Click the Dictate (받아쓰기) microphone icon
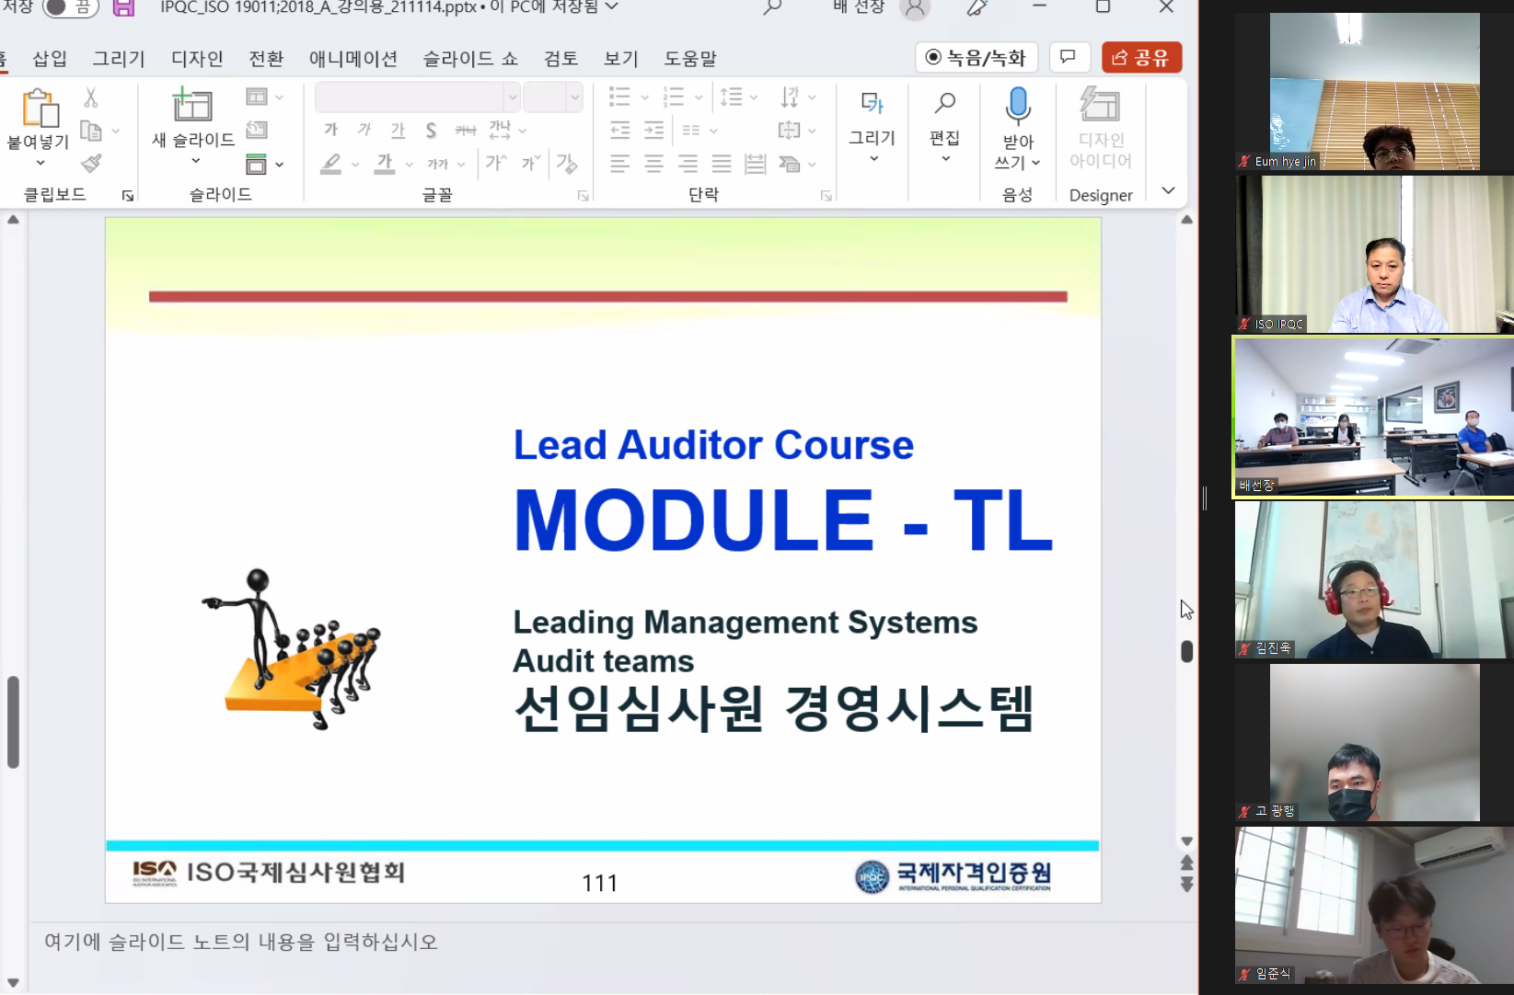 click(1018, 106)
